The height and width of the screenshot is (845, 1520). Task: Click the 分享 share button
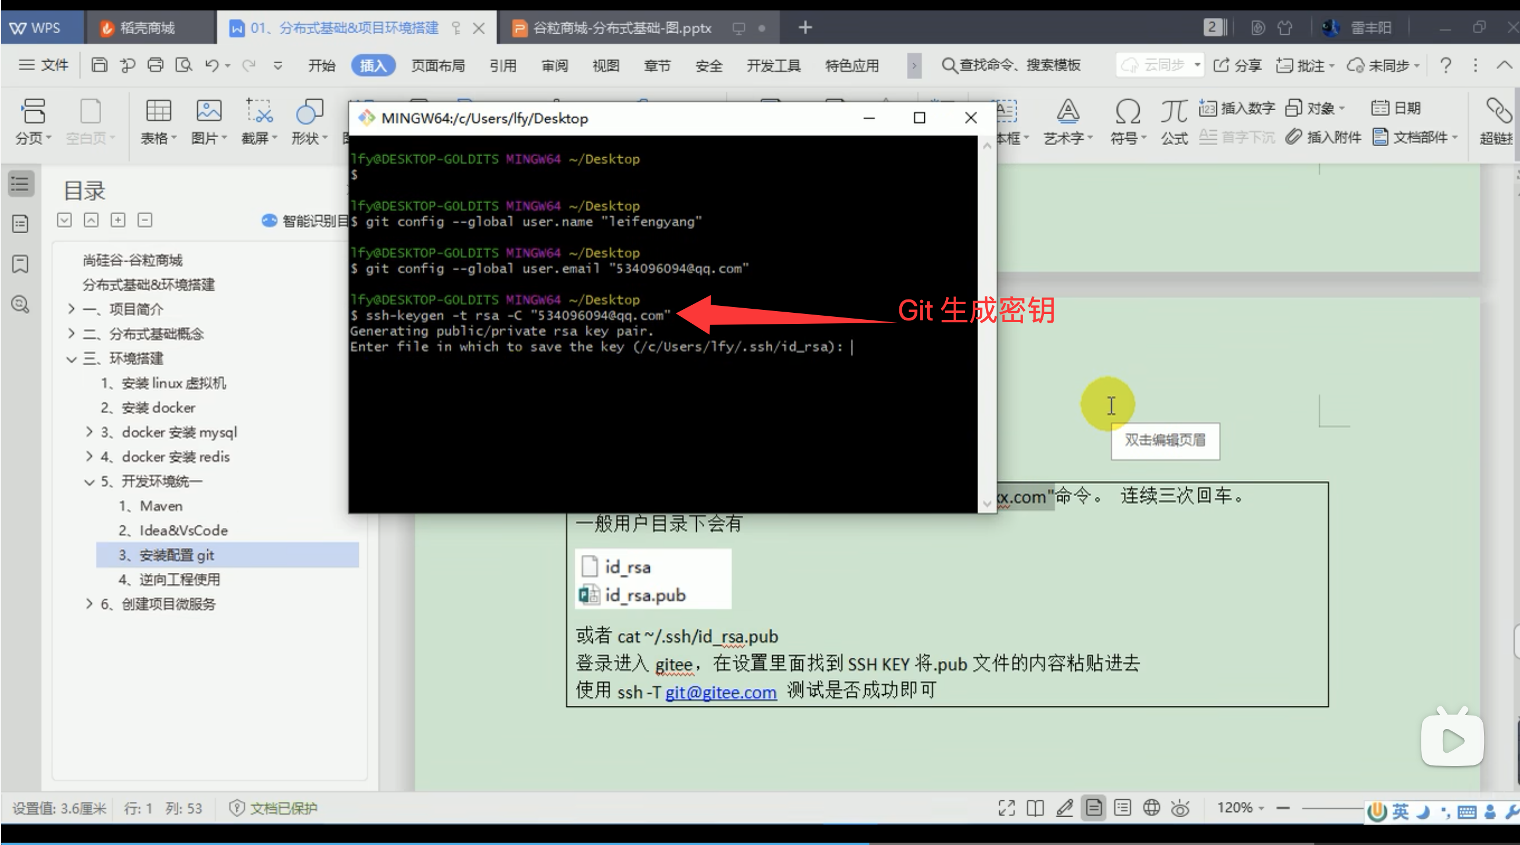(1237, 66)
